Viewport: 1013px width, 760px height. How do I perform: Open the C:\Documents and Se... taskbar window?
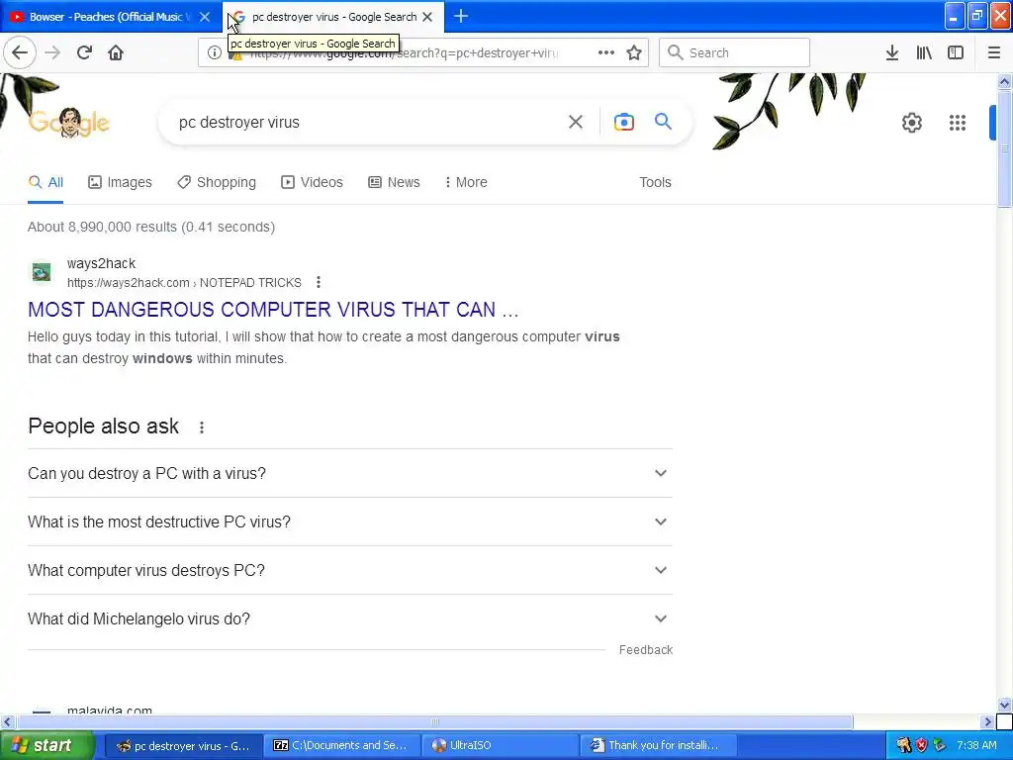pos(341,745)
